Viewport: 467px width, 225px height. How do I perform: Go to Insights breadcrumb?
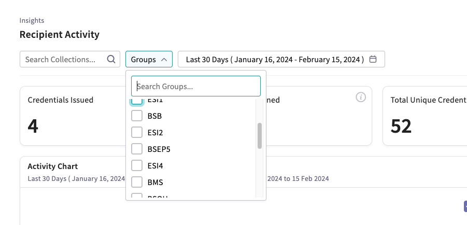[32, 20]
